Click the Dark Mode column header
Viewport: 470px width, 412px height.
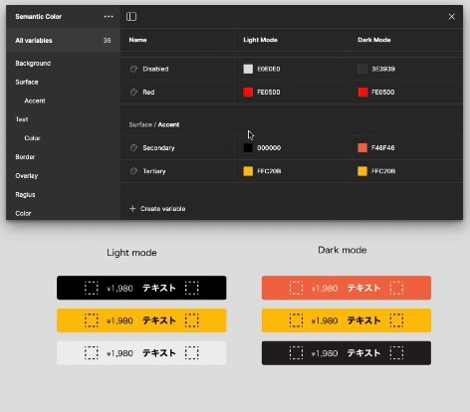coord(374,40)
